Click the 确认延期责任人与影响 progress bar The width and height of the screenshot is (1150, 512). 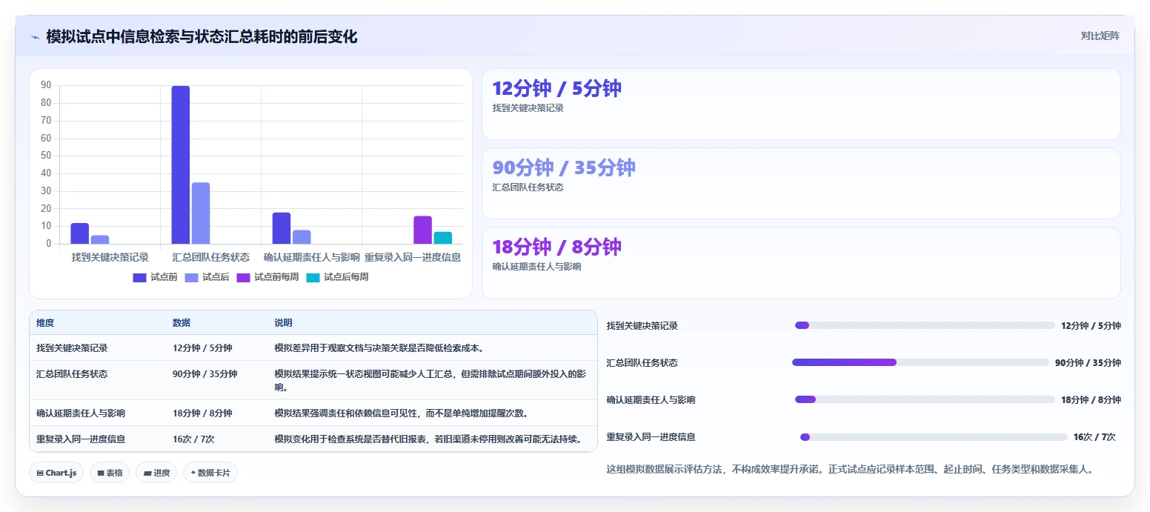tap(925, 399)
